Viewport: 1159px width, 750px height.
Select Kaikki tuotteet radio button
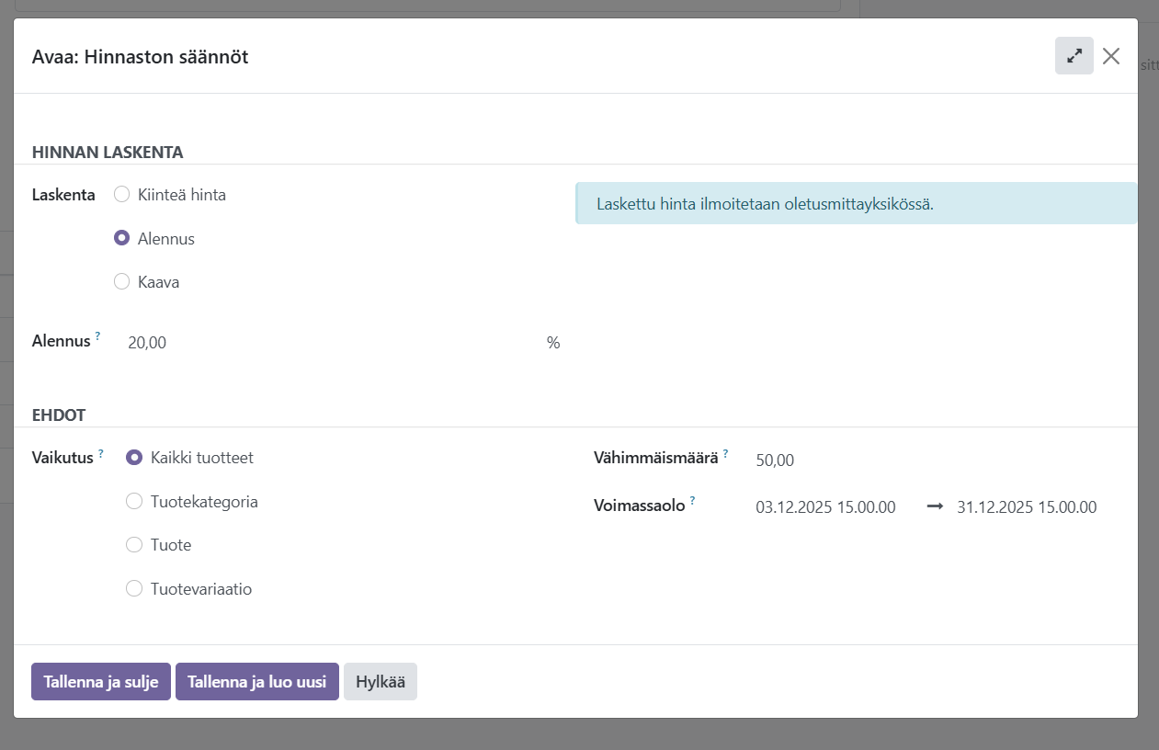click(x=134, y=457)
